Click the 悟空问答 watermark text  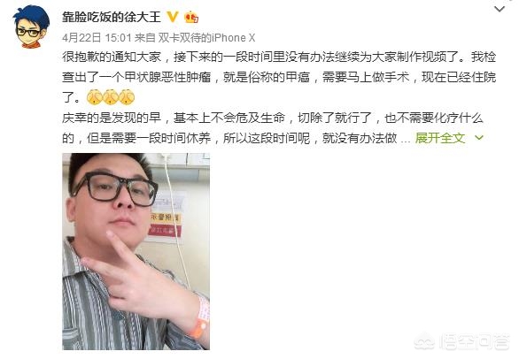[475, 342]
